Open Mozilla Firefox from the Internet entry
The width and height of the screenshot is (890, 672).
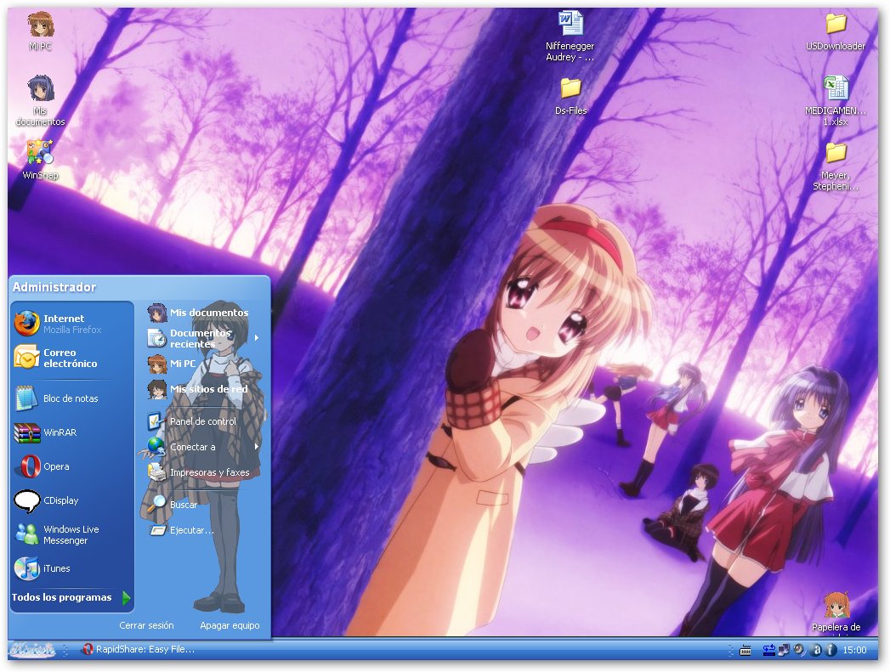click(71, 323)
